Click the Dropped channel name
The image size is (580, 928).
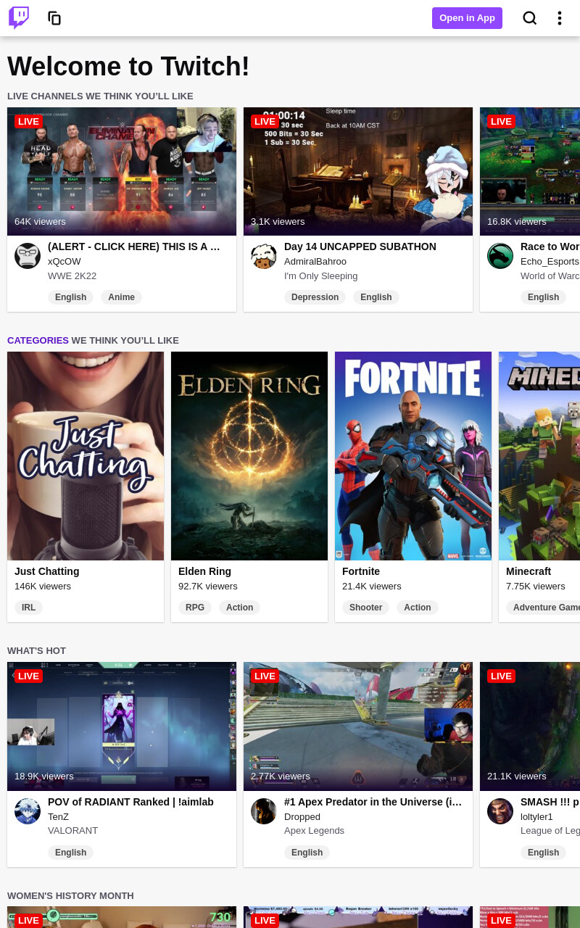pyautogui.click(x=302, y=816)
